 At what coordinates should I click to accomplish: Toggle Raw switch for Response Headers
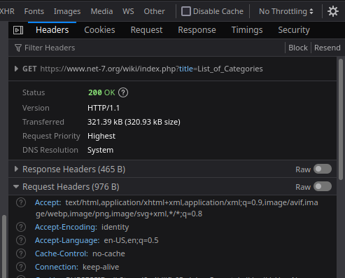(323, 169)
